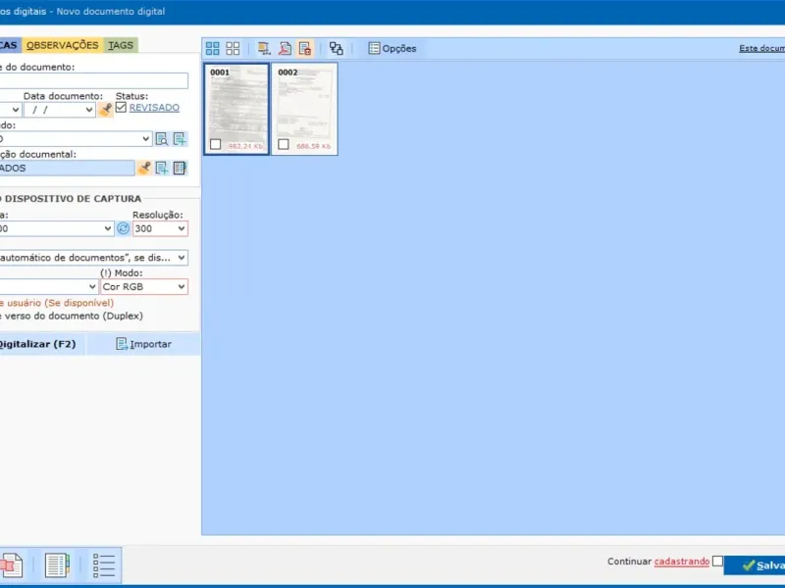Click search icon beside the second combo box
The width and height of the screenshot is (785, 588).
pyautogui.click(x=161, y=139)
